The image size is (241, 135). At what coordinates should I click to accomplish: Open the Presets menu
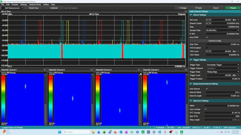coord(15,4)
